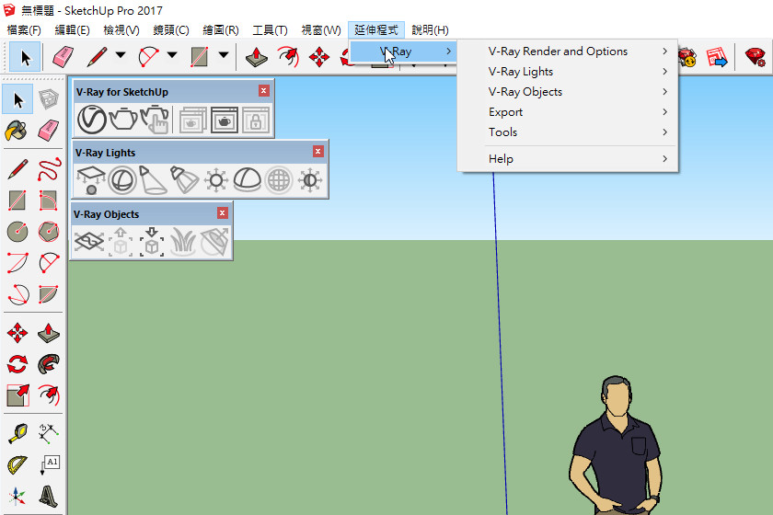Open the 鏡頭(C) menu
This screenshot has height=515, width=773.
(x=171, y=30)
